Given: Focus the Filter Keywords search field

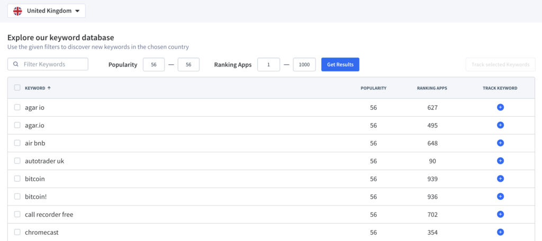Looking at the screenshot, I should (48, 64).
